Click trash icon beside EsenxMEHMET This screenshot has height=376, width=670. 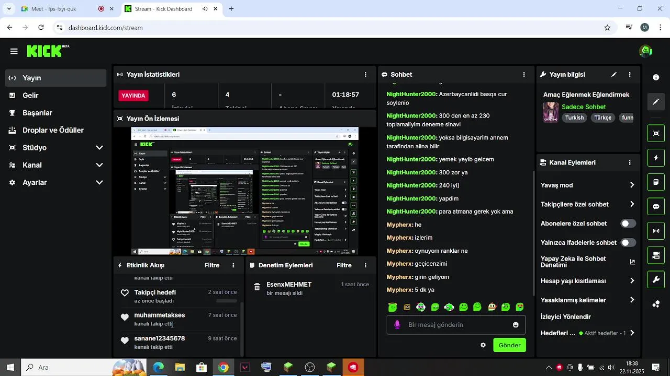[257, 287]
